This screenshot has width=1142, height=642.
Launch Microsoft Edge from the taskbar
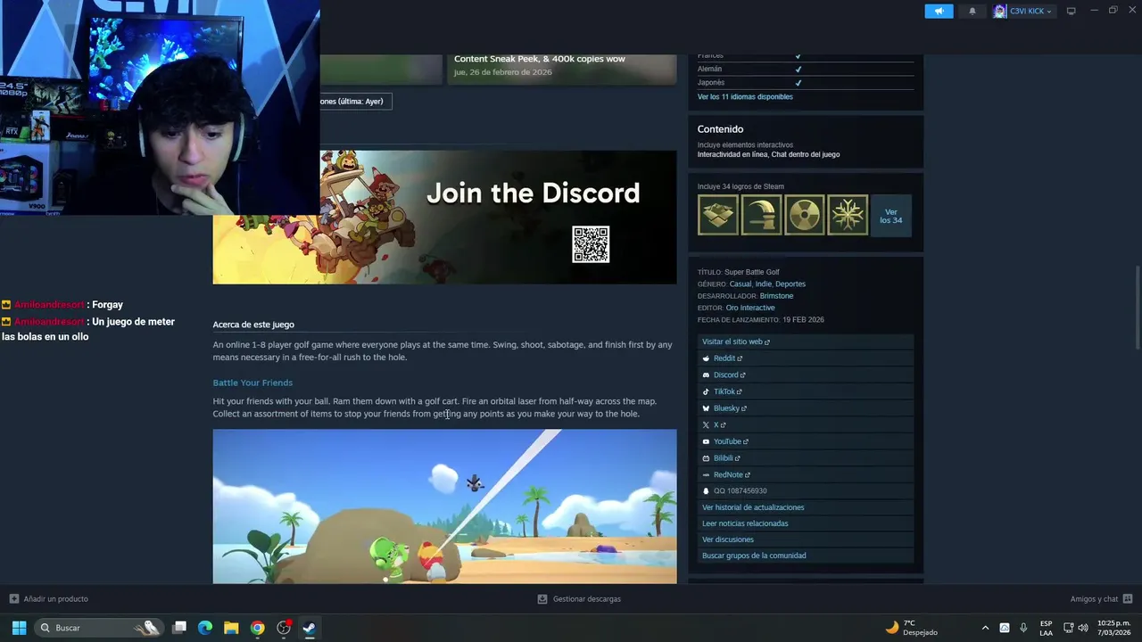pos(205,628)
